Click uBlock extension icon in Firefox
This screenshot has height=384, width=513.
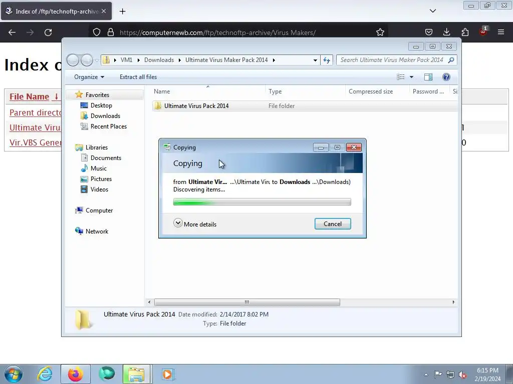pos(483,31)
